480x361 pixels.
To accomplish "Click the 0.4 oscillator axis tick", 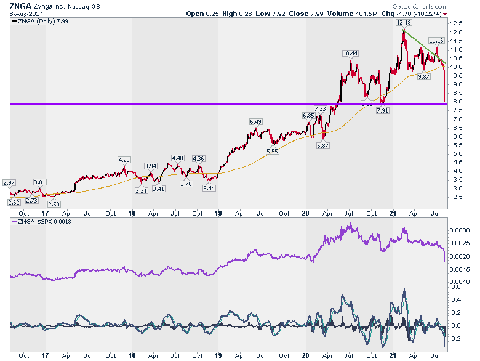I will [x=456, y=300].
